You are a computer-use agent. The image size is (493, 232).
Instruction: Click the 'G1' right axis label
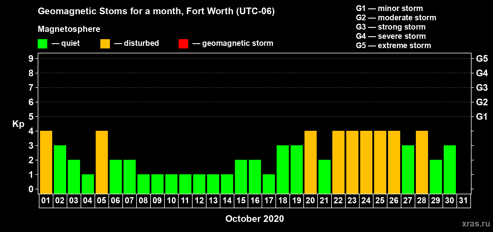point(482,117)
